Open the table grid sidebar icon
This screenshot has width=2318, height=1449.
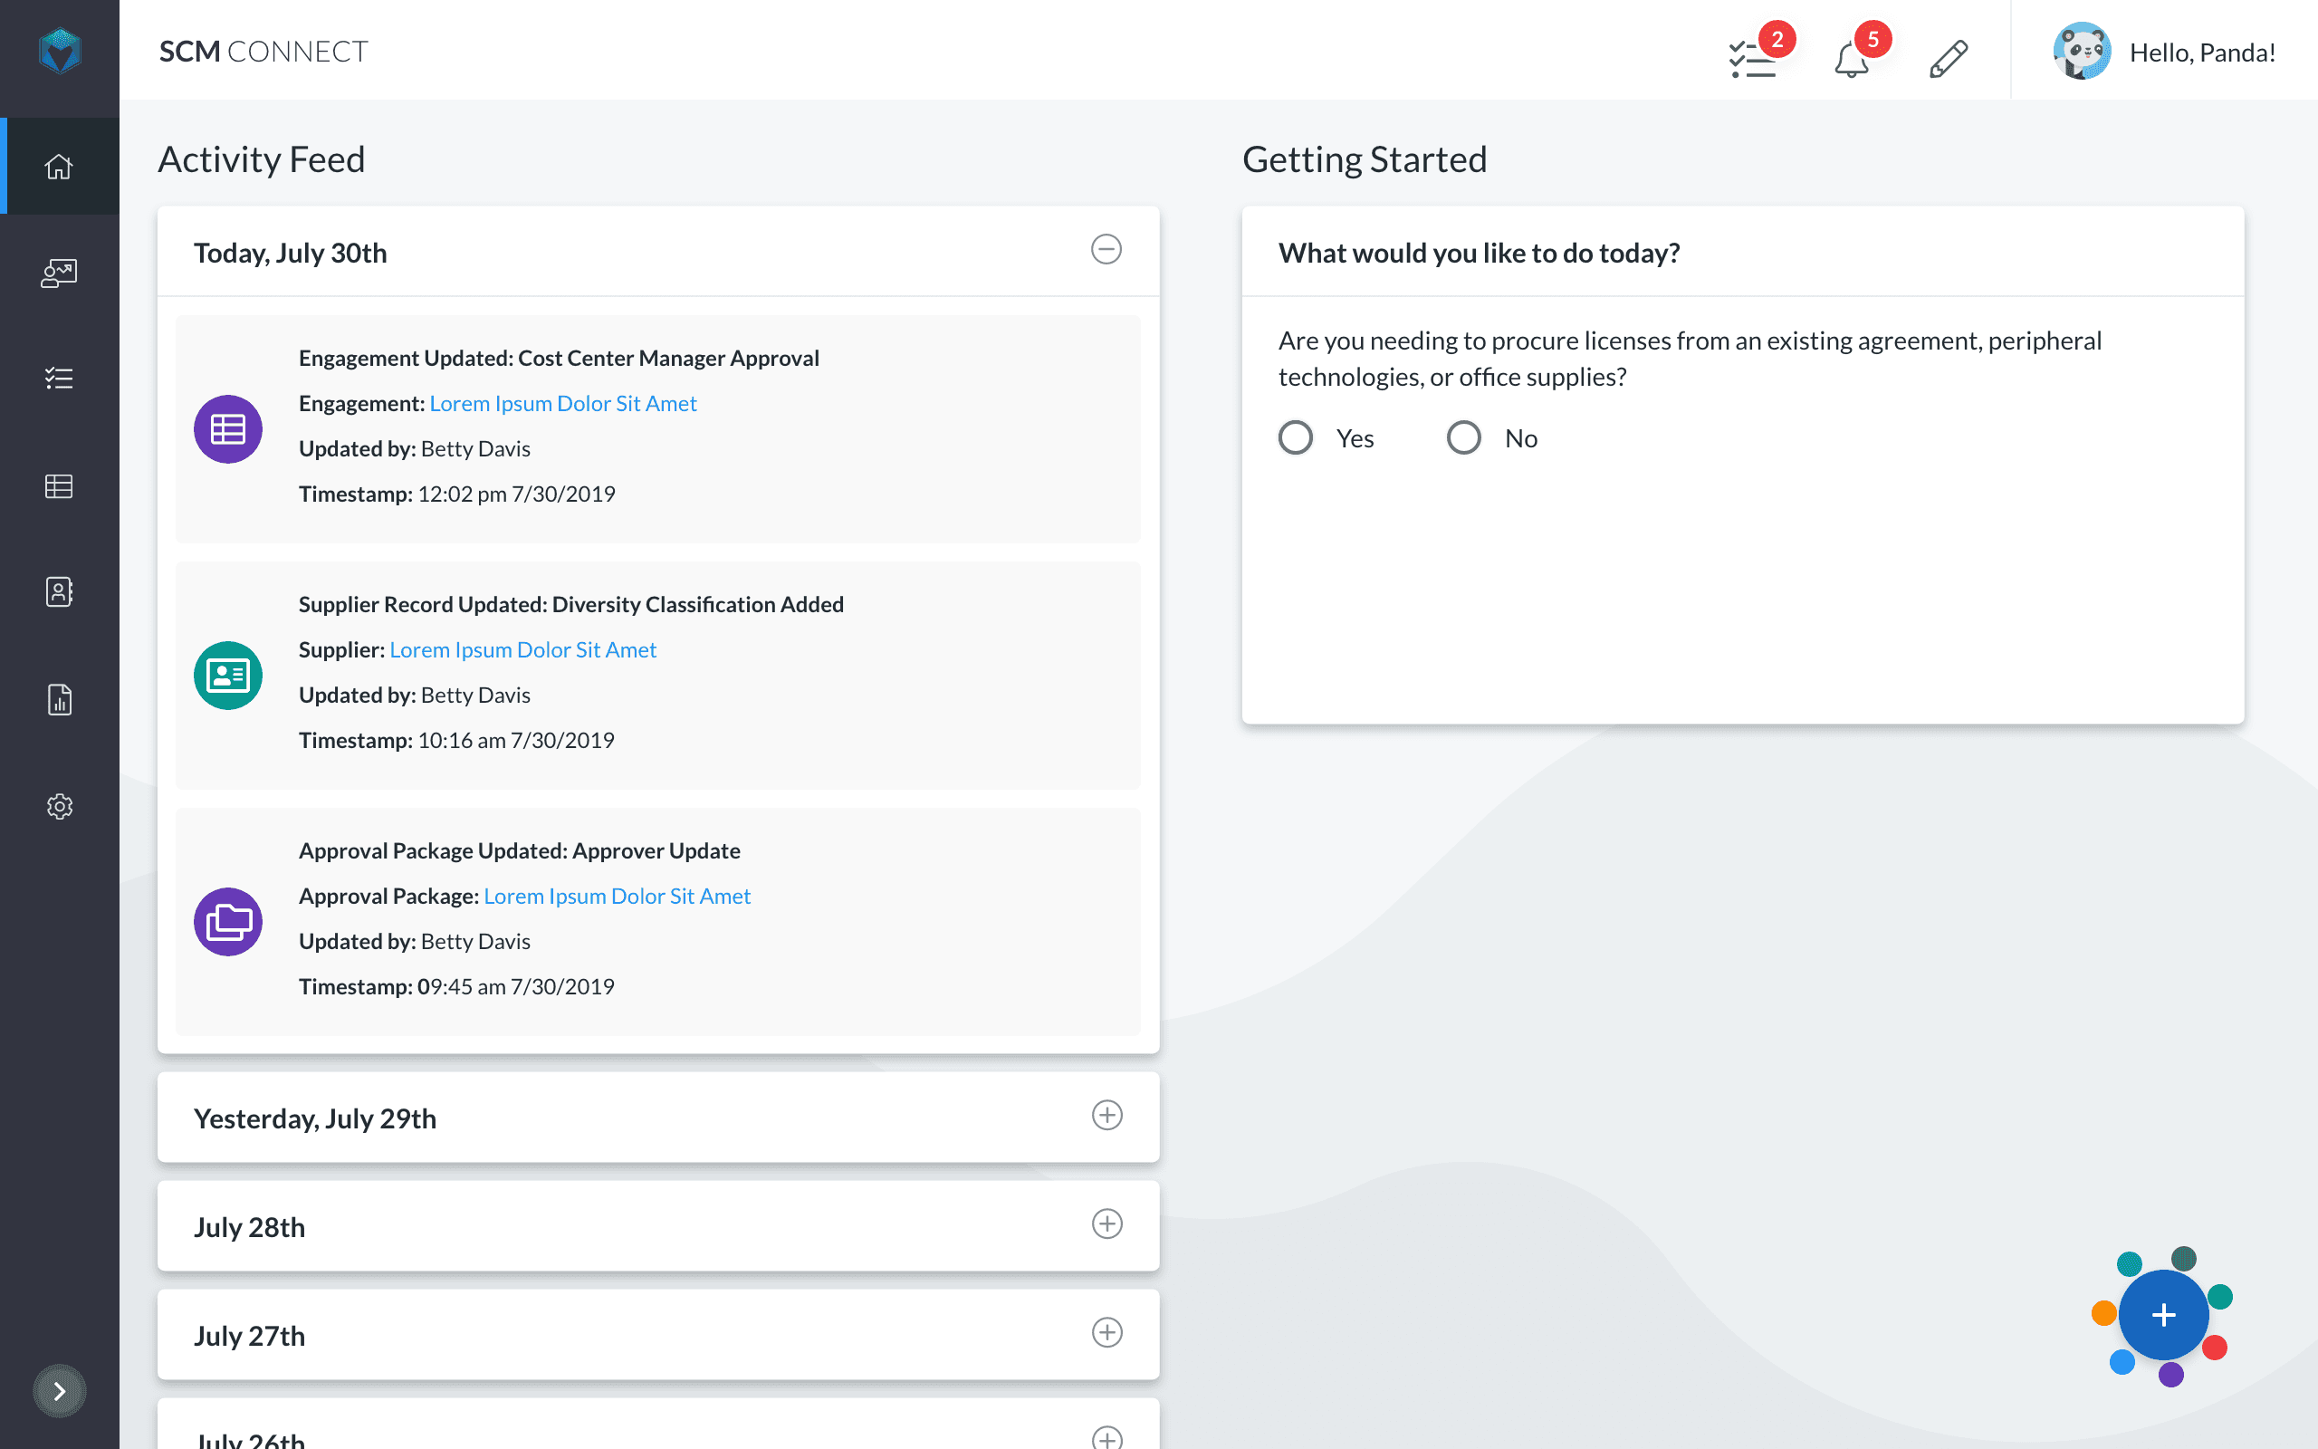pyautogui.click(x=60, y=487)
